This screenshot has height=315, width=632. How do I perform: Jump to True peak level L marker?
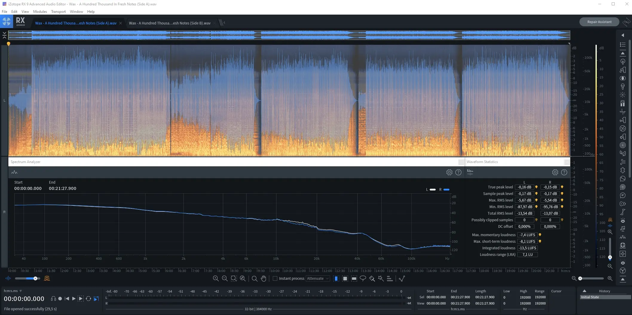click(536, 187)
